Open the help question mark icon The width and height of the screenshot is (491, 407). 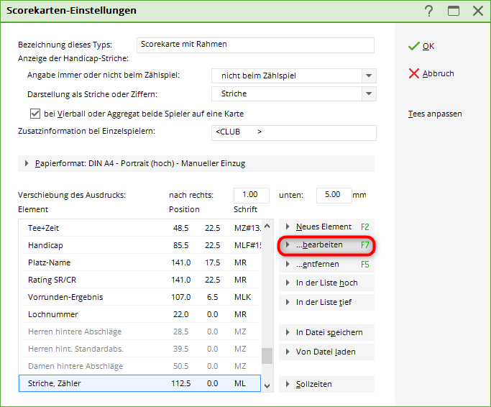(x=429, y=11)
